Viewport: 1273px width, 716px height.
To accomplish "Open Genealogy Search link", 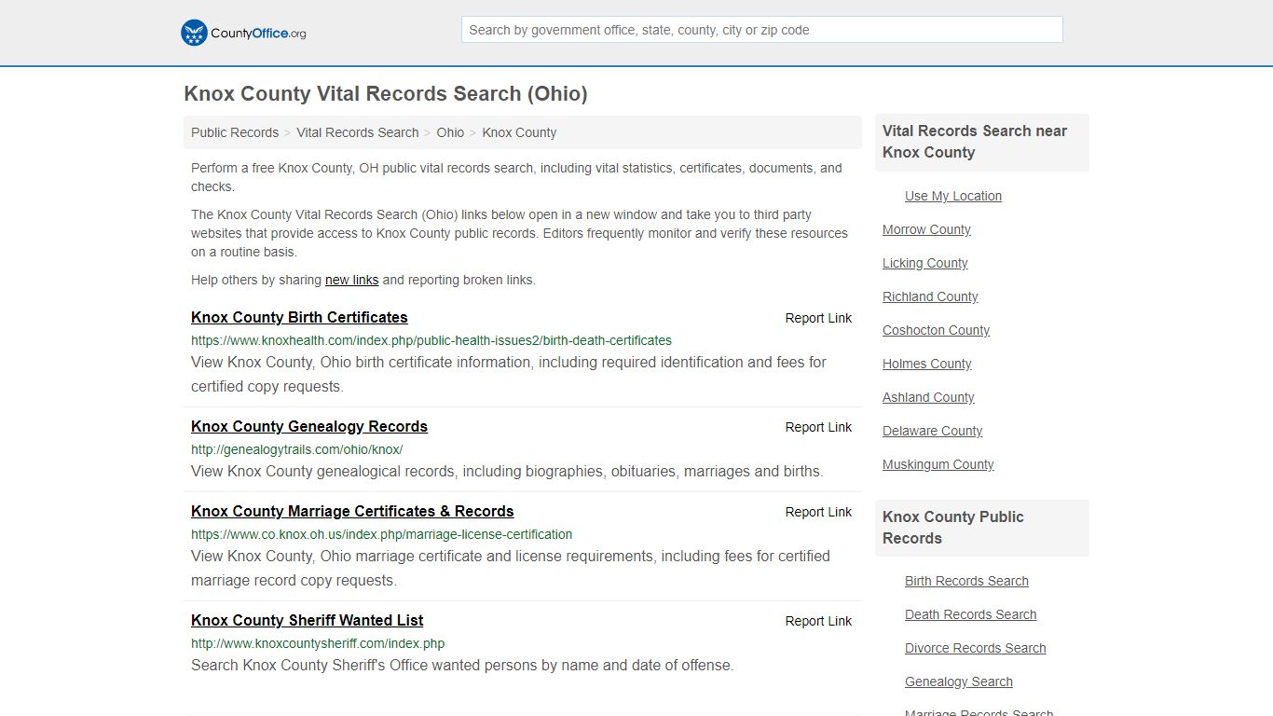I will tap(958, 682).
